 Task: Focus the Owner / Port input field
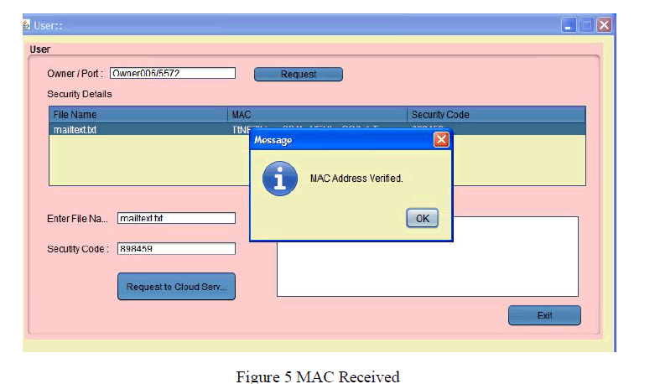172,74
